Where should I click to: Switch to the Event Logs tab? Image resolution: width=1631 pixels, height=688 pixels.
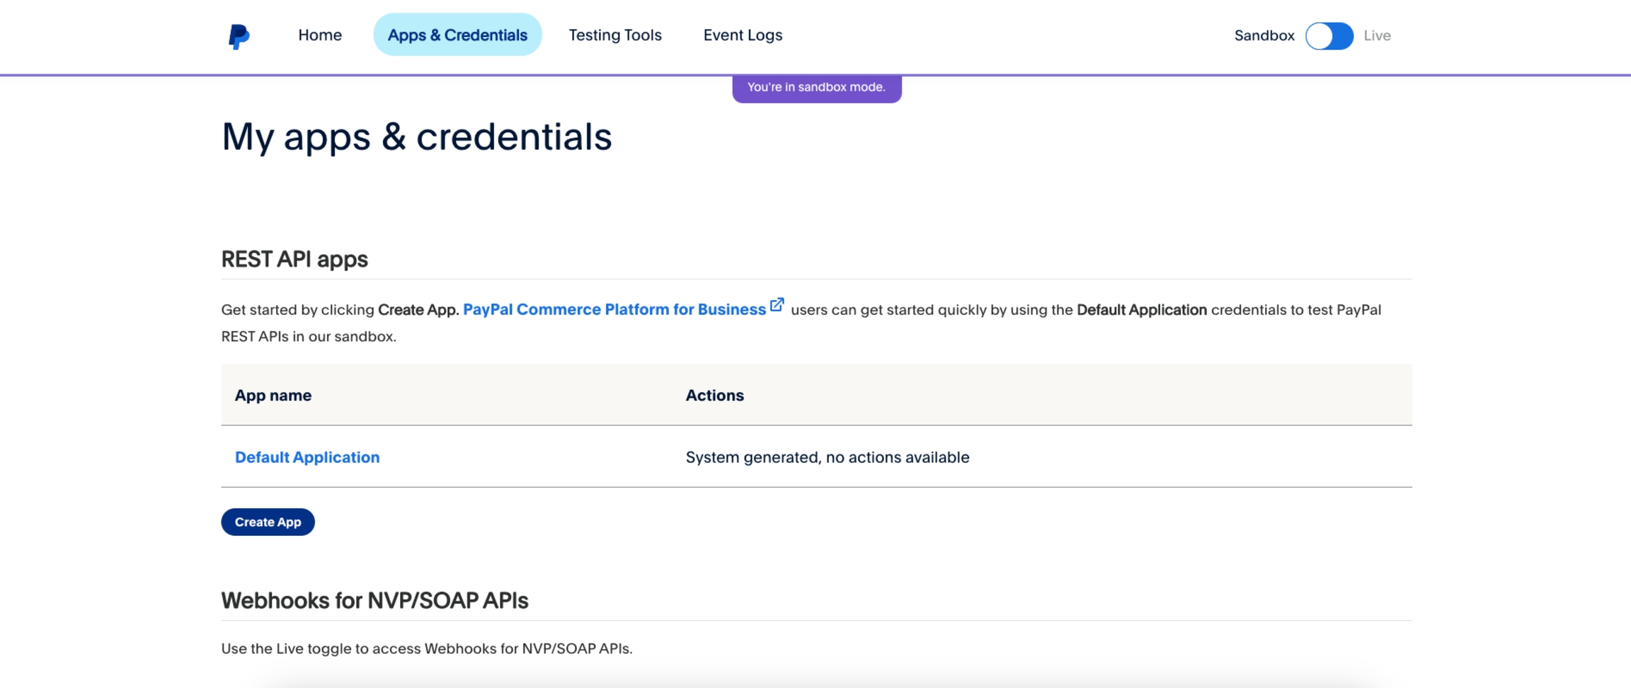tap(742, 35)
